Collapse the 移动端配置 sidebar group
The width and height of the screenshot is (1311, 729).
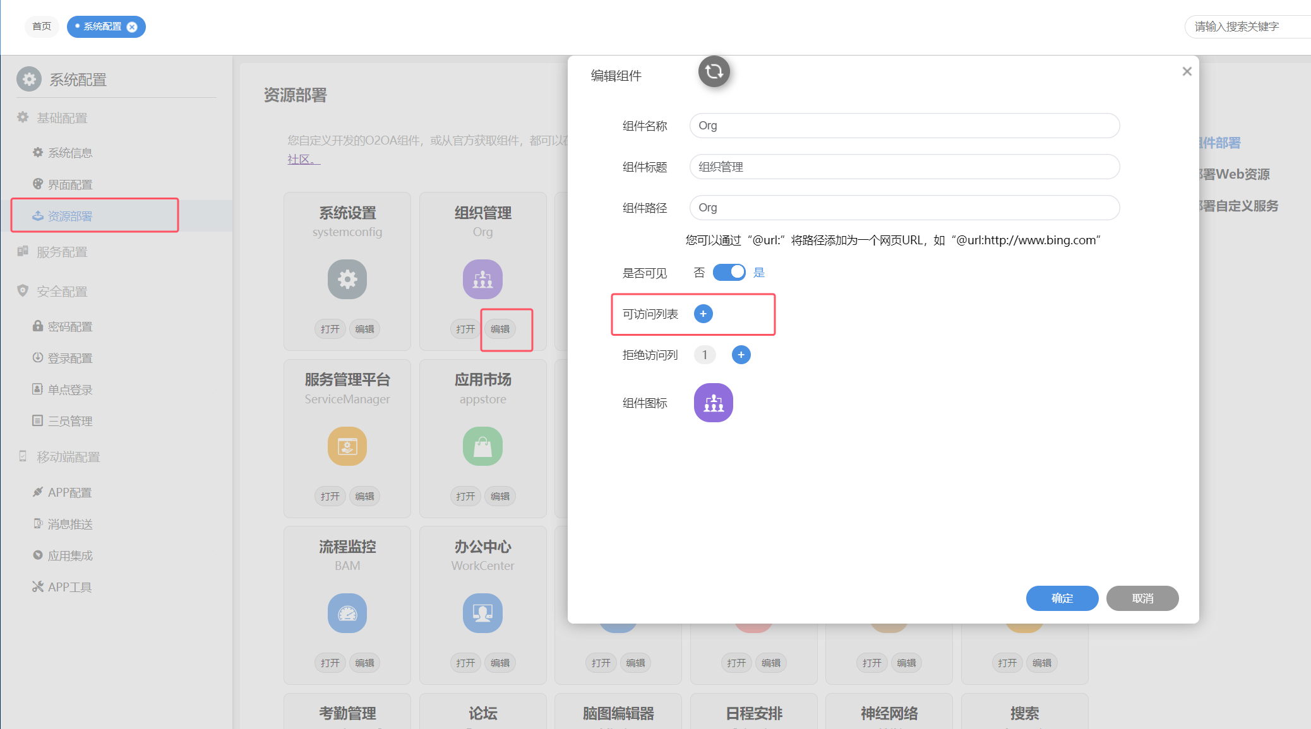pyautogui.click(x=68, y=457)
